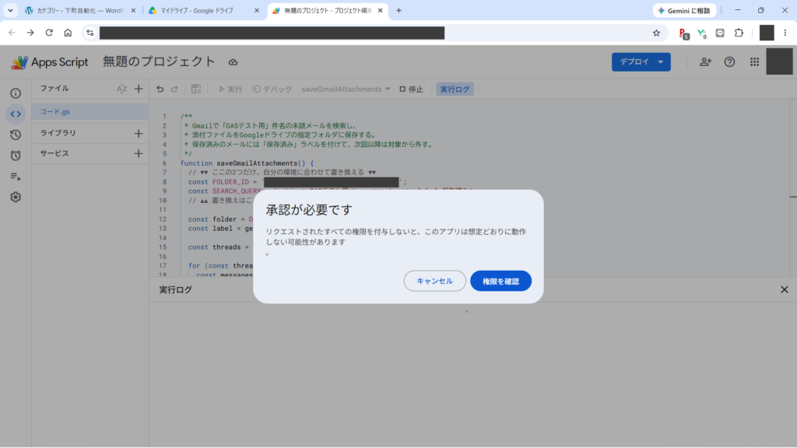The width and height of the screenshot is (797, 448).
Task: Click the キャンセル button in dialog
Action: (434, 281)
